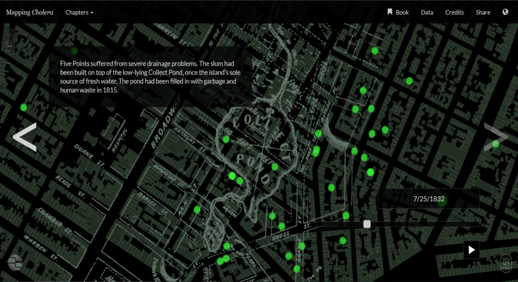Go to previous slide with left arrow
The height and width of the screenshot is (282, 518).
point(24,137)
